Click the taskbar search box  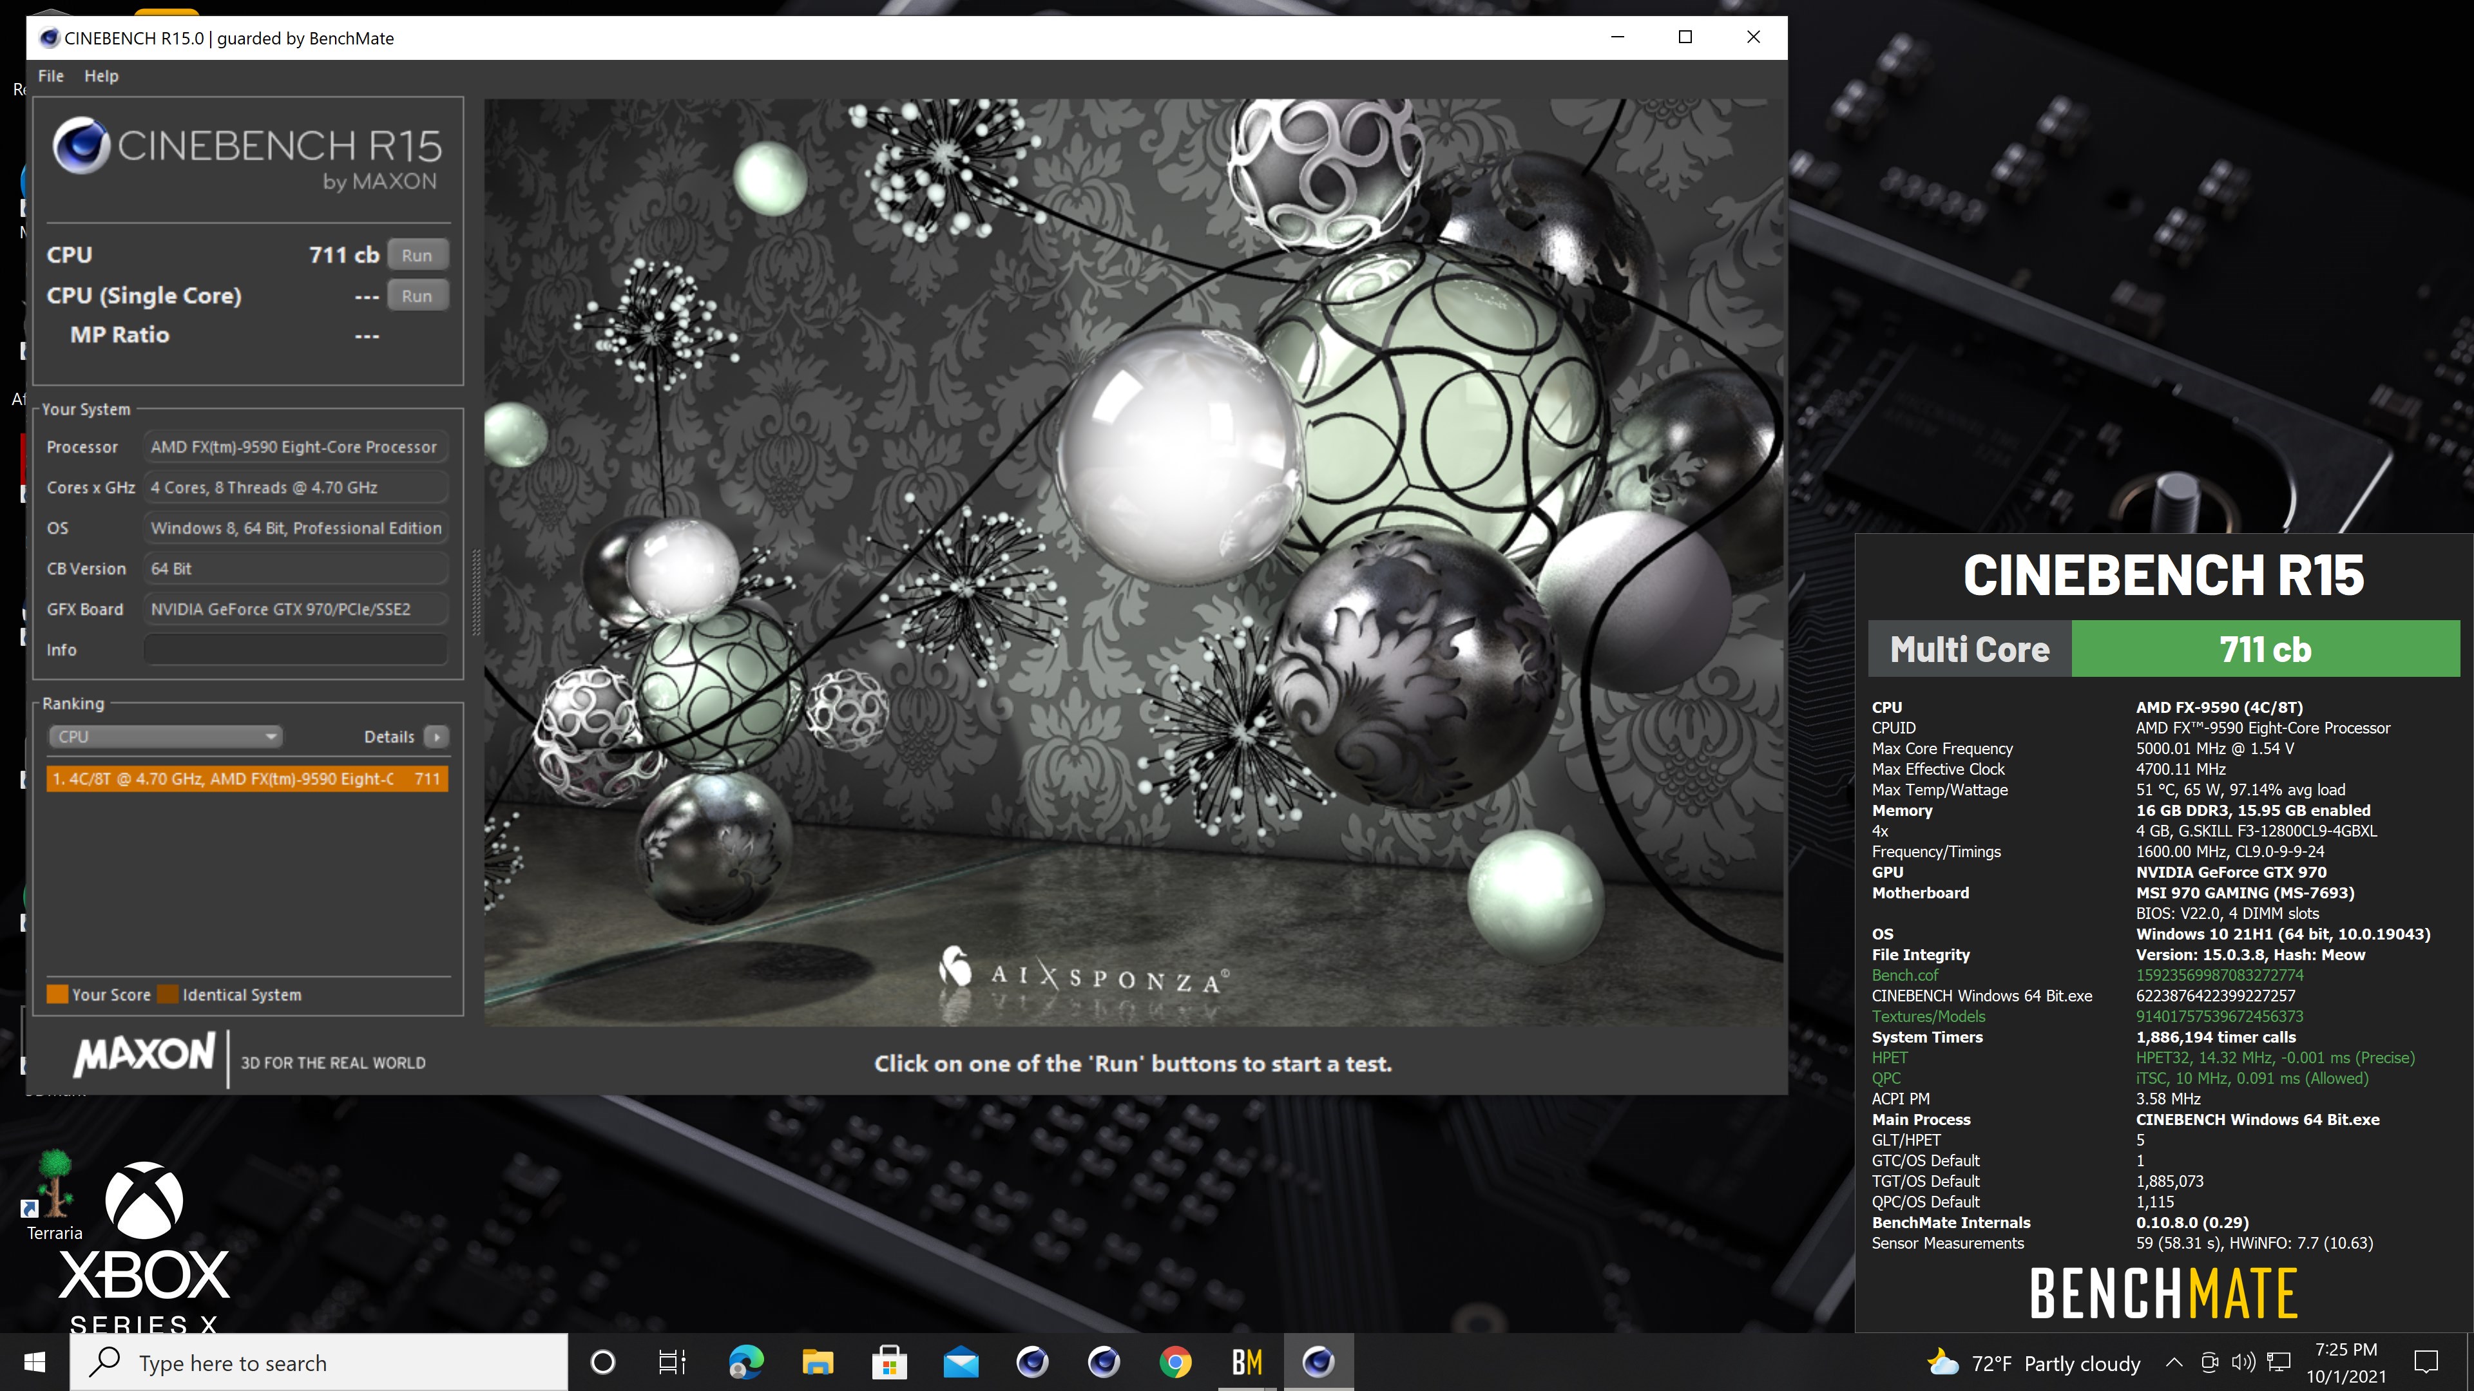coord(319,1362)
